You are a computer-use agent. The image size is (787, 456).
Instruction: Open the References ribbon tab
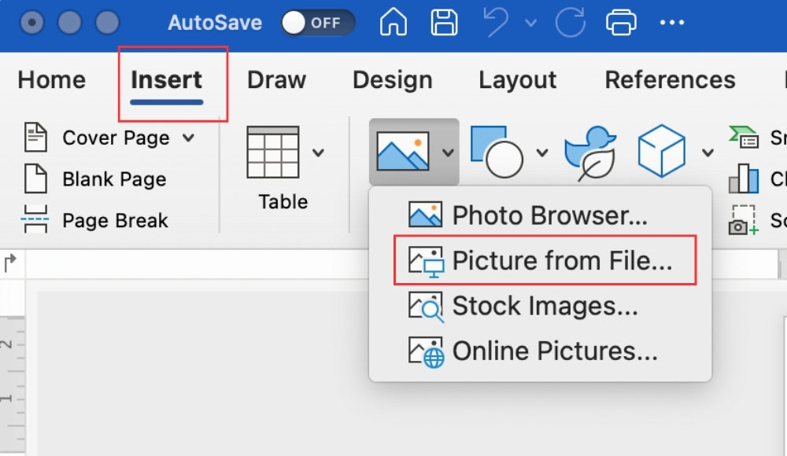[x=670, y=79]
